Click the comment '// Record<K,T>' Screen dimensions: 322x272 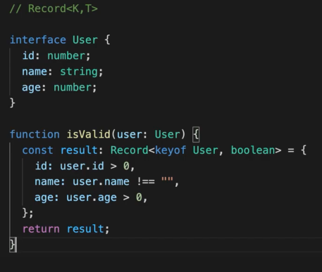[x=54, y=8]
